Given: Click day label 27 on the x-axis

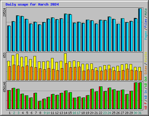Looking at the screenshot, I should 122,113.
